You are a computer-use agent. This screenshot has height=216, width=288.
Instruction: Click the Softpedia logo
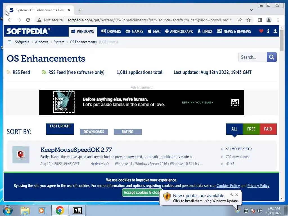click(28, 31)
